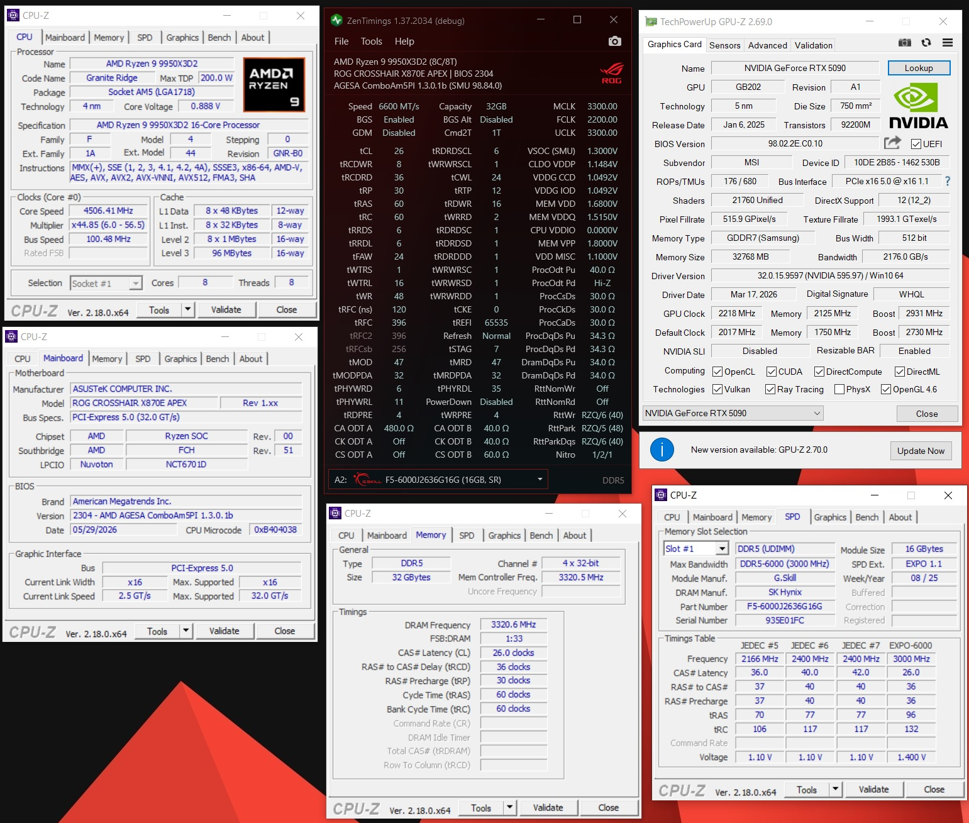Click the Name field AMD Ryzen 9 9950X3D2
Screen dimensions: 969x823
pyautogui.click(x=152, y=64)
